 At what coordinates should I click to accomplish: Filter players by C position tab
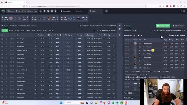click(x=34, y=31)
